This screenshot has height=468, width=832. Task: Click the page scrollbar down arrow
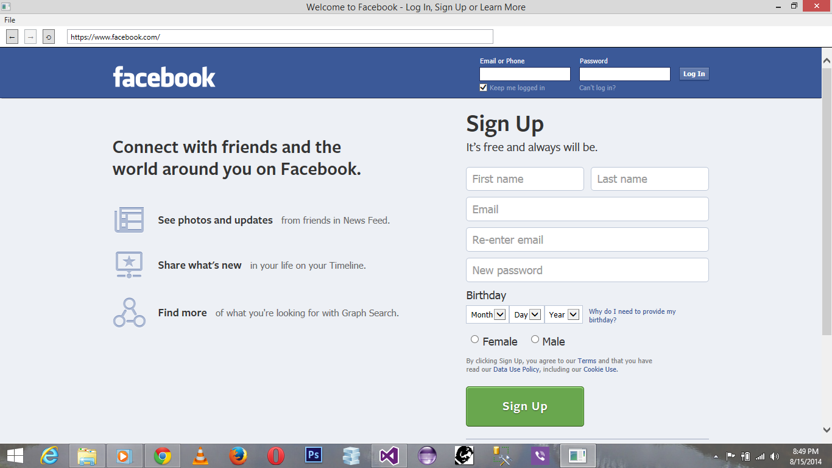click(827, 429)
